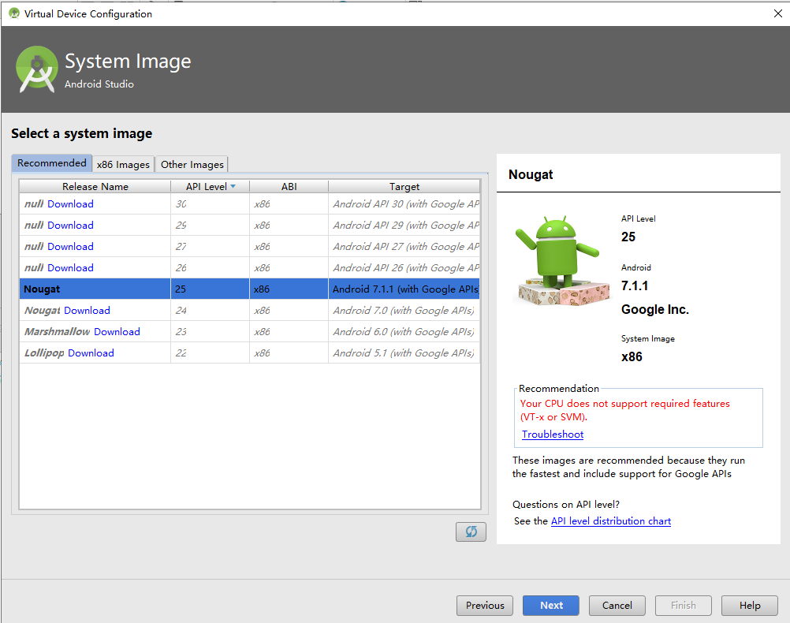Click the '7.1.1' Android version text
This screenshot has height=623, width=790.
(635, 285)
